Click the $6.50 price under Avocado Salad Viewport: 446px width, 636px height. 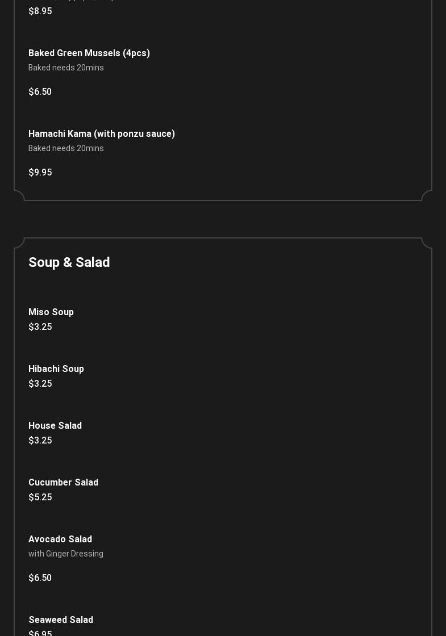40,578
